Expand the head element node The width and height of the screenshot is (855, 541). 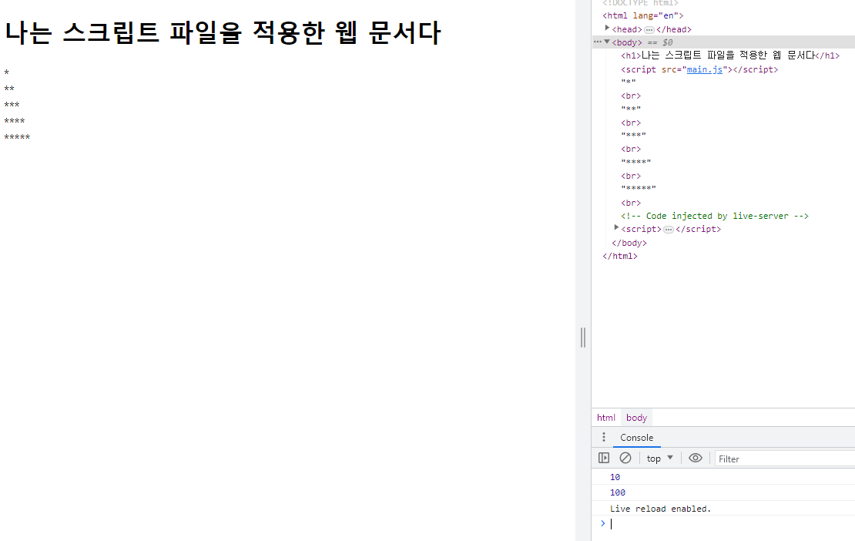pos(607,29)
